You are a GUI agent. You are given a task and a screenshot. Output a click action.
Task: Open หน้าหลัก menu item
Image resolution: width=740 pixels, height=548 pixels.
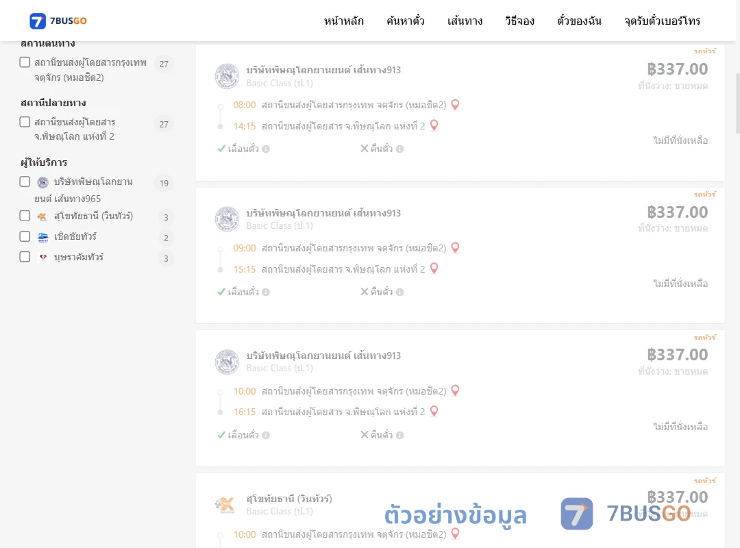click(x=343, y=21)
